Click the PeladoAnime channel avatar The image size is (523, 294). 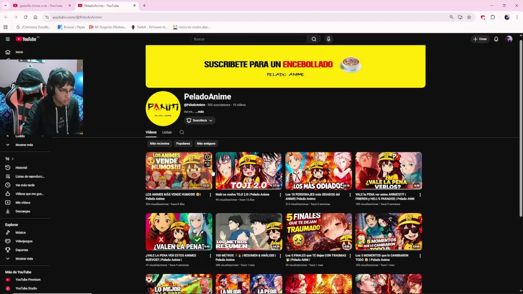[x=163, y=109]
